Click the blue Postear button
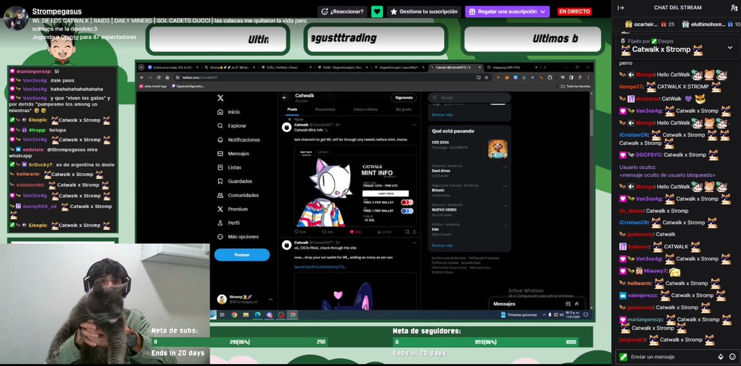 pyautogui.click(x=242, y=255)
